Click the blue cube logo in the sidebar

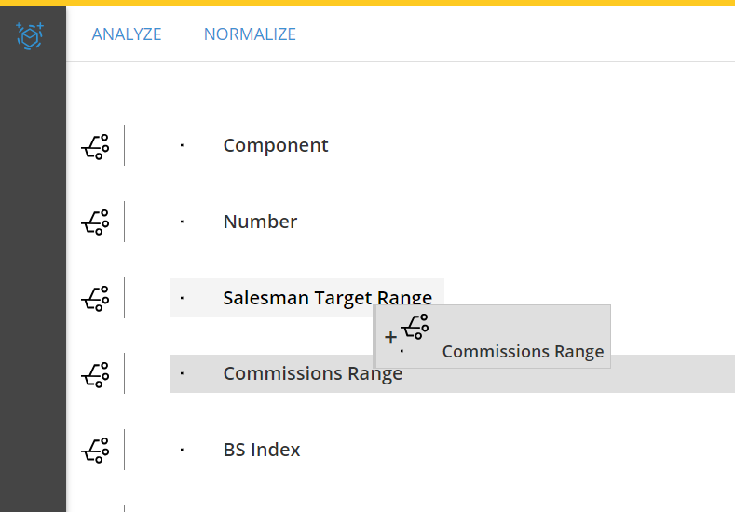coord(30,36)
